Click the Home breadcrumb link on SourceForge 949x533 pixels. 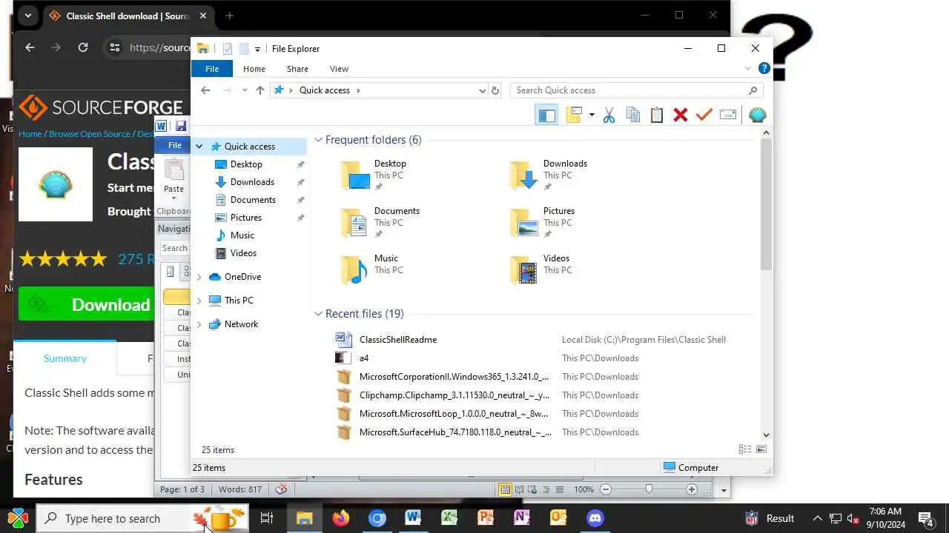click(x=30, y=134)
